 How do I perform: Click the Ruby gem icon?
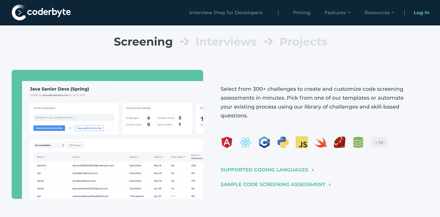(x=339, y=142)
